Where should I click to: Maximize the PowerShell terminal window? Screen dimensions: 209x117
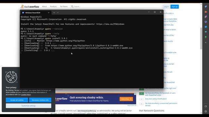(x=155, y=12)
